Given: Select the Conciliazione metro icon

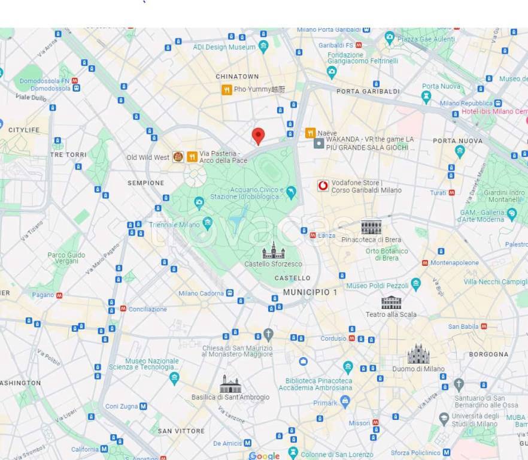Looking at the screenshot, I should click(123, 308).
